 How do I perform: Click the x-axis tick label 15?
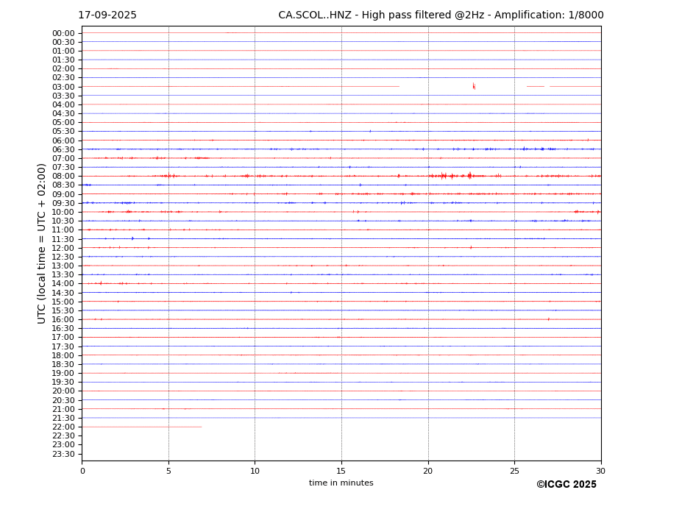click(x=341, y=471)
